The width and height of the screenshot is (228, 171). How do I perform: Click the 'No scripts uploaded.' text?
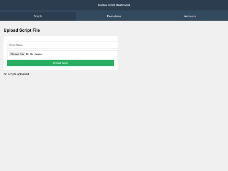(16, 74)
